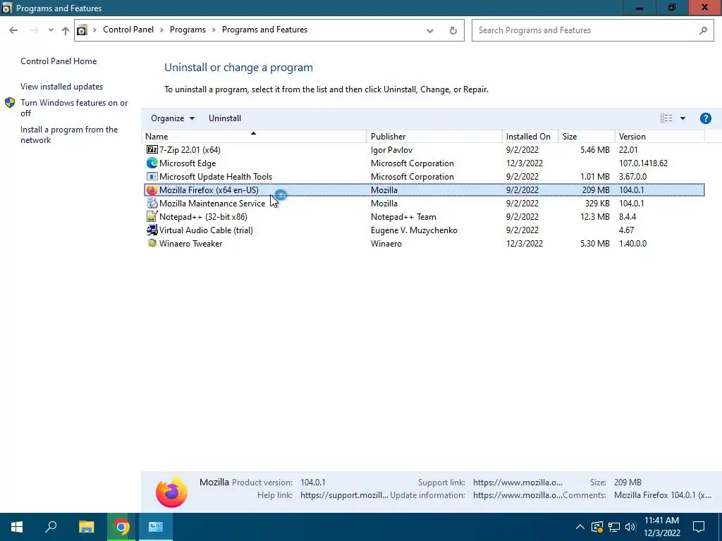Click the help link https://support.mozill...
The height and width of the screenshot is (541, 722).
click(344, 495)
